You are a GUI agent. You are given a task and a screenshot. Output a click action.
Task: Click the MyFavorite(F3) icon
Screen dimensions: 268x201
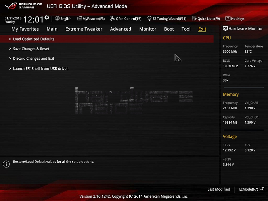pyautogui.click(x=79, y=18)
